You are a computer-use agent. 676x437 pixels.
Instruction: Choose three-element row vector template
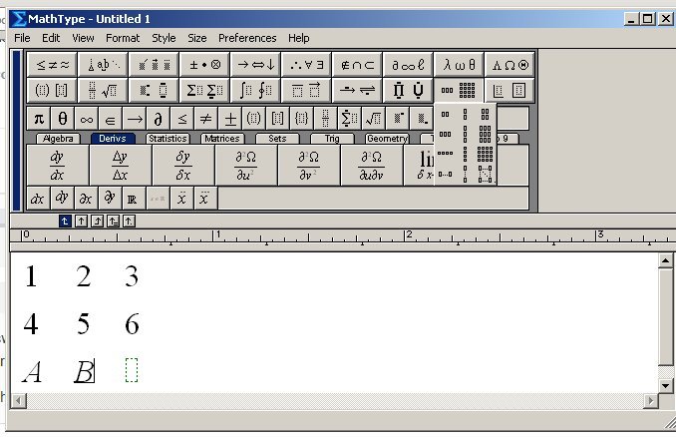tap(446, 134)
